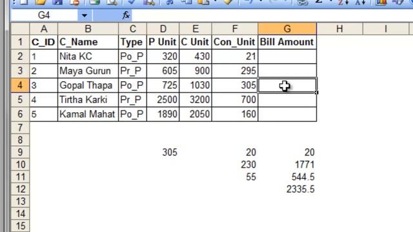
Task: Click the total '2335.5' in column G
Action: 301,189
